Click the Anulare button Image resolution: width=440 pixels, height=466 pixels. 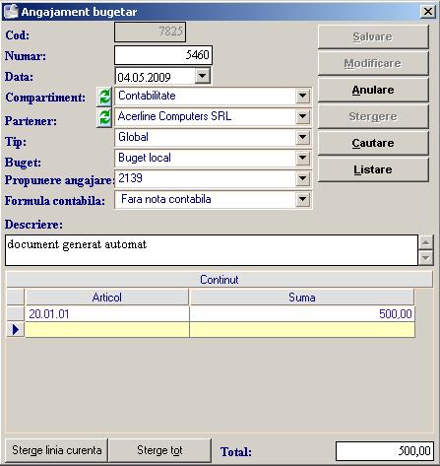[373, 90]
